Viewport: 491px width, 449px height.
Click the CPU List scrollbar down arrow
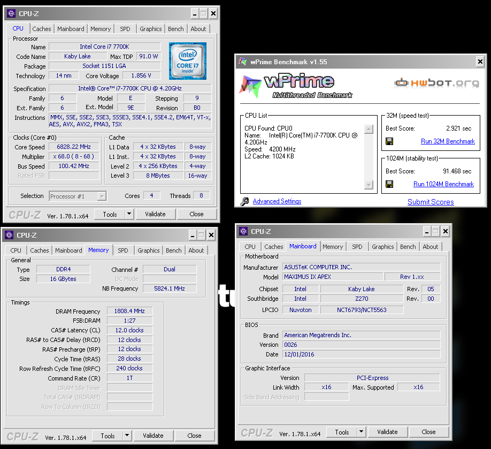pos(369,185)
